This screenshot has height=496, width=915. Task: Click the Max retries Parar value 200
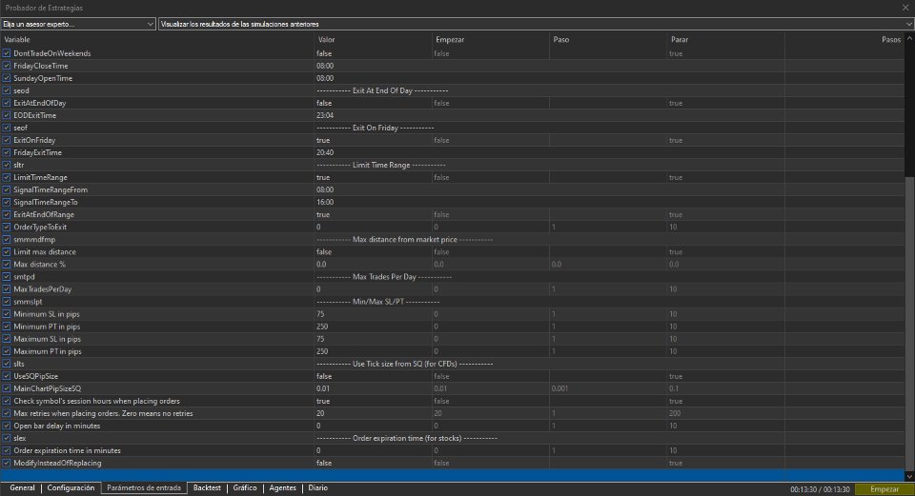(675, 413)
